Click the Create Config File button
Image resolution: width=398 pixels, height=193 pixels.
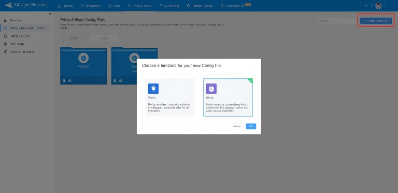376,21
